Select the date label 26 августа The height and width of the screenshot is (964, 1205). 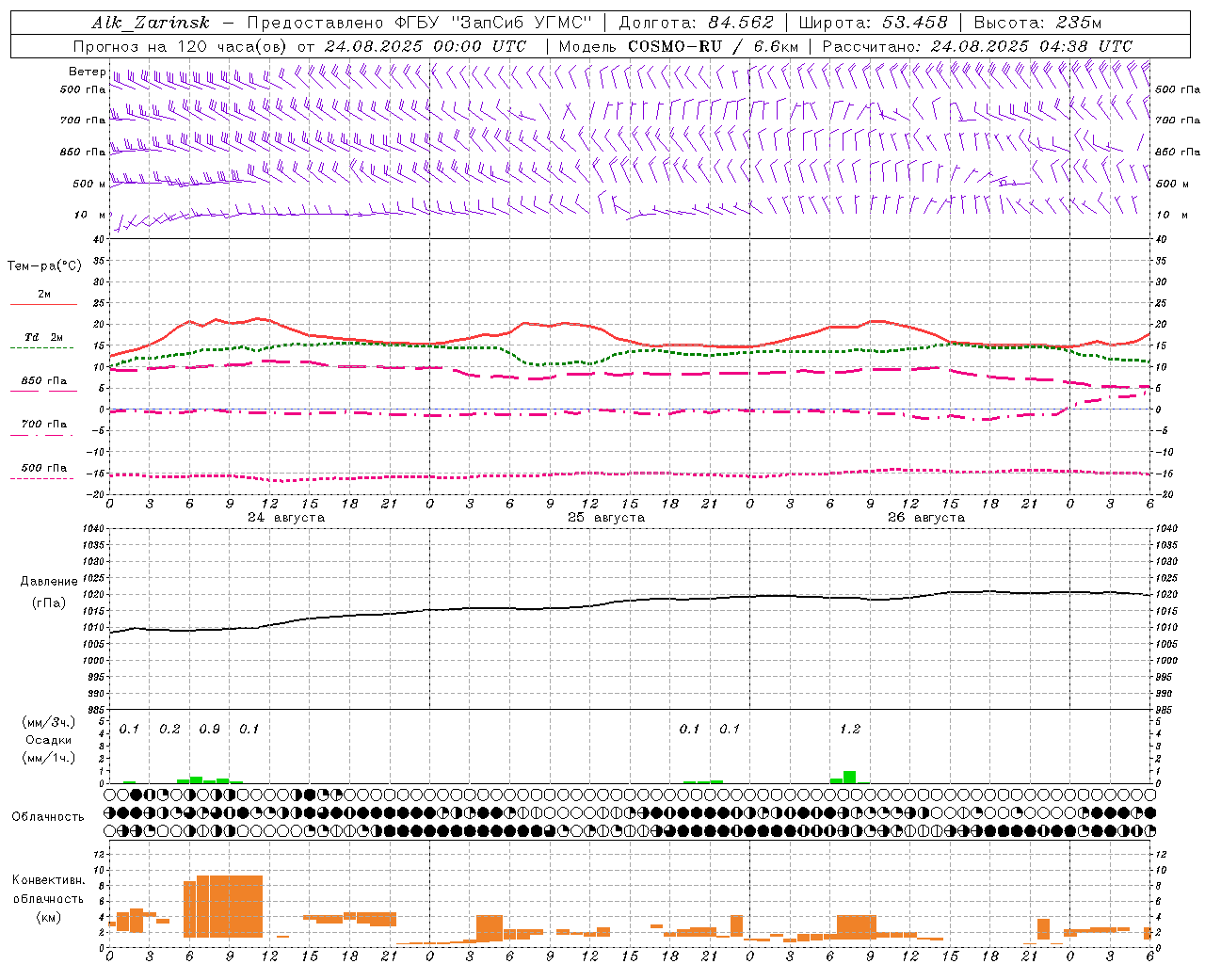tap(926, 518)
